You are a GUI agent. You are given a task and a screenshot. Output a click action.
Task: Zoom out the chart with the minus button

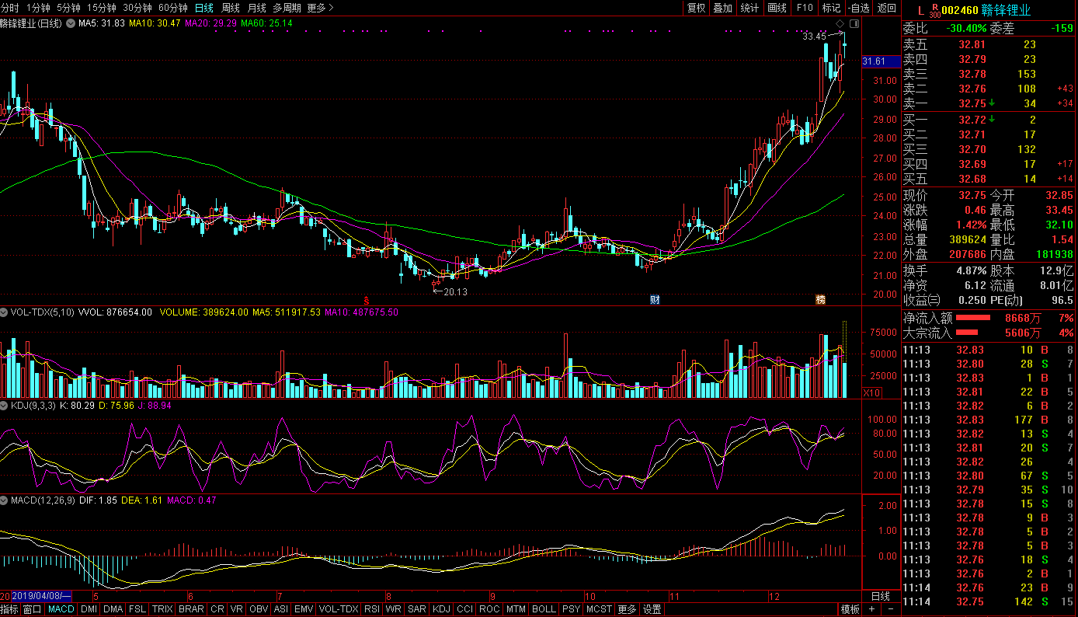pos(890,609)
